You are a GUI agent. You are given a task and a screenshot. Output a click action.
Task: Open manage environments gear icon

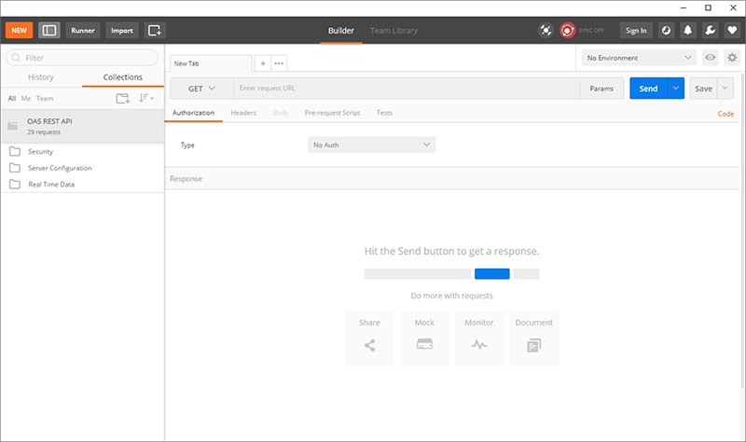(x=731, y=58)
